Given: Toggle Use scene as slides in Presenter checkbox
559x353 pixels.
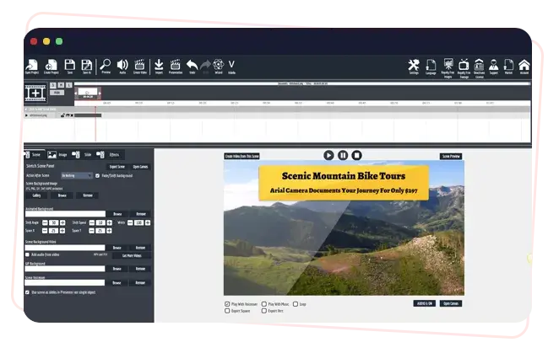Looking at the screenshot, I should [28, 292].
